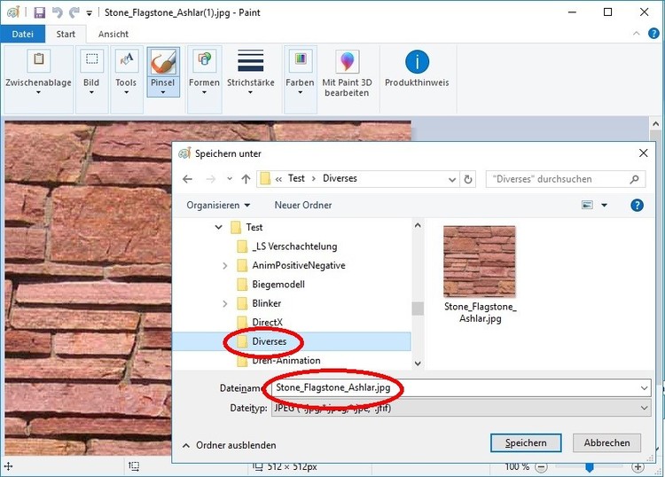Open the Dateiname dropdown arrow
Viewport: 665px width, 477px height.
click(645, 388)
